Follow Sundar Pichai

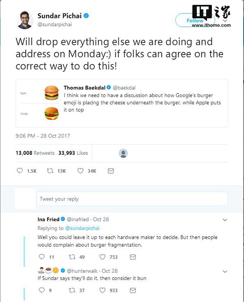pos(194,20)
